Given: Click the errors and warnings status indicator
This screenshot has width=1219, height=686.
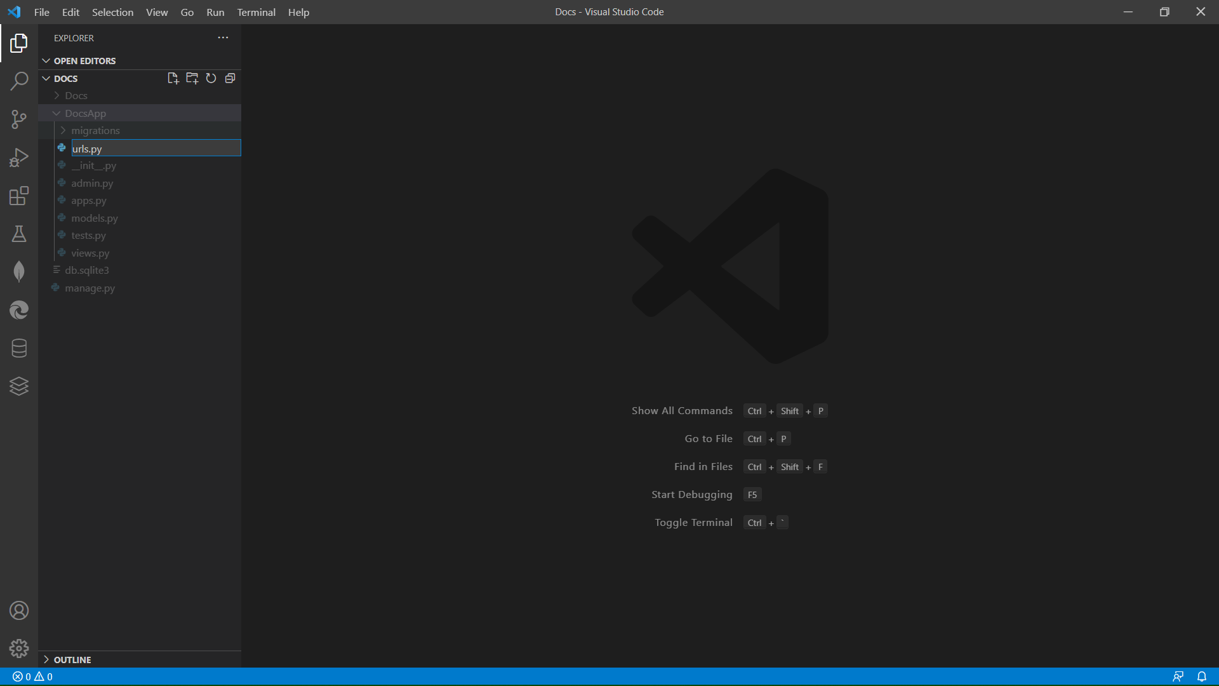Looking at the screenshot, I should tap(32, 676).
